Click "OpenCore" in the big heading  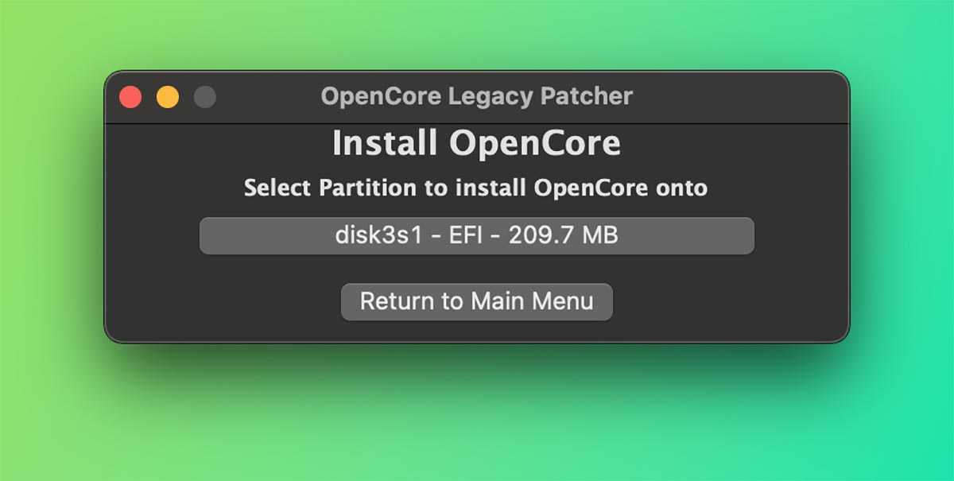(534, 144)
